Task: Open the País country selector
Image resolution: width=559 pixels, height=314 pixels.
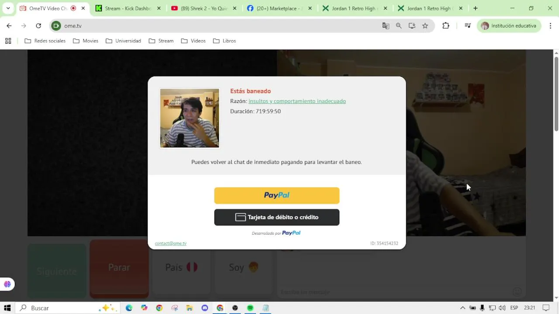Action: click(x=181, y=267)
